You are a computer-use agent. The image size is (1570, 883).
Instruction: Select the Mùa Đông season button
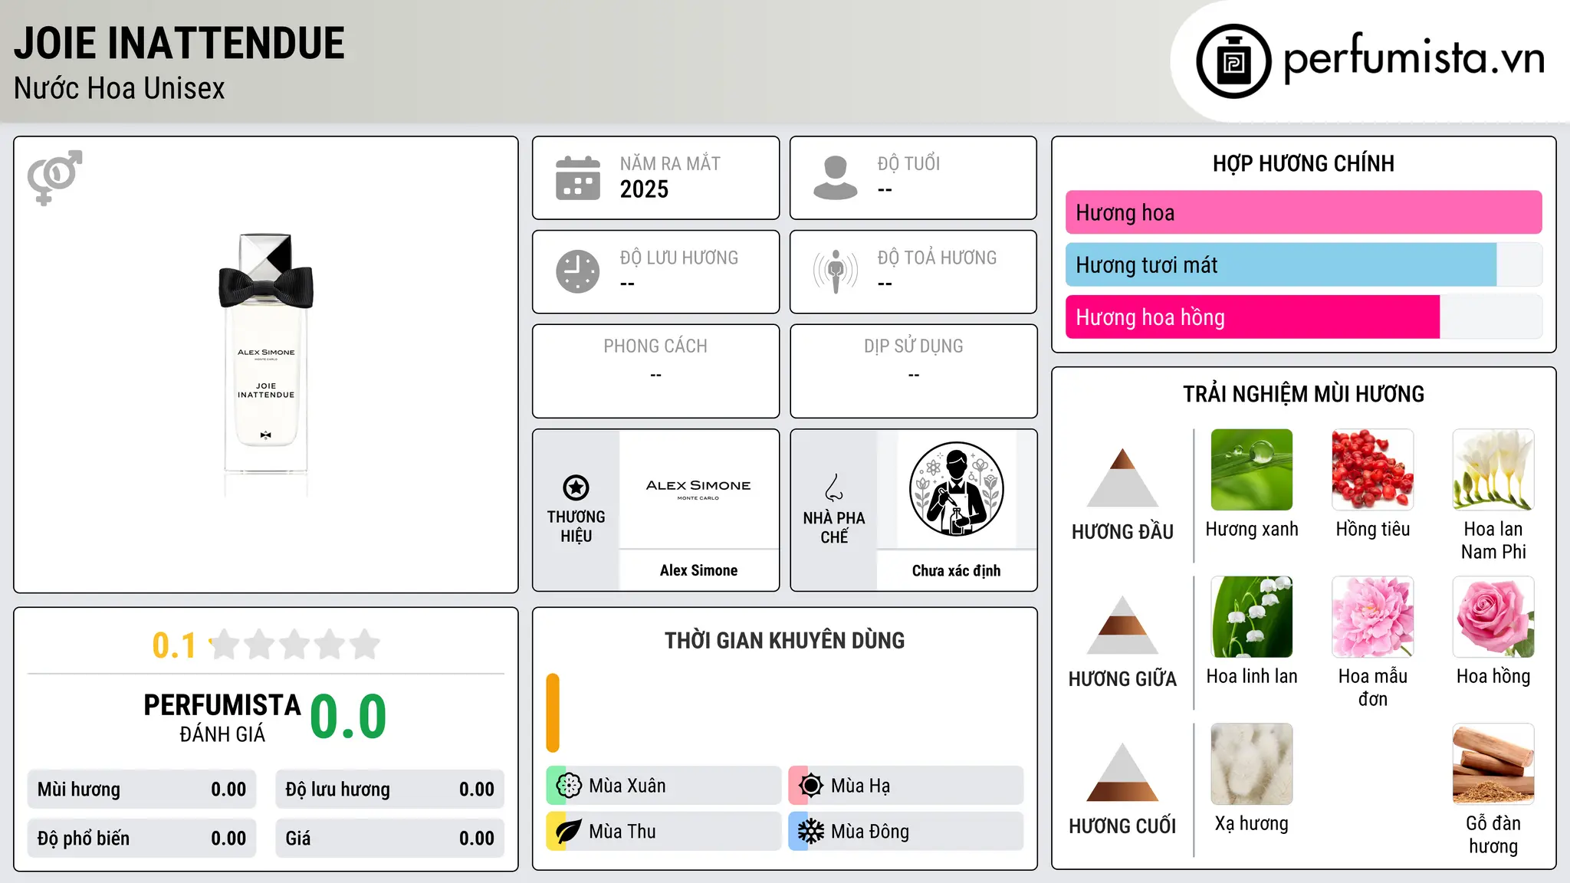[906, 832]
